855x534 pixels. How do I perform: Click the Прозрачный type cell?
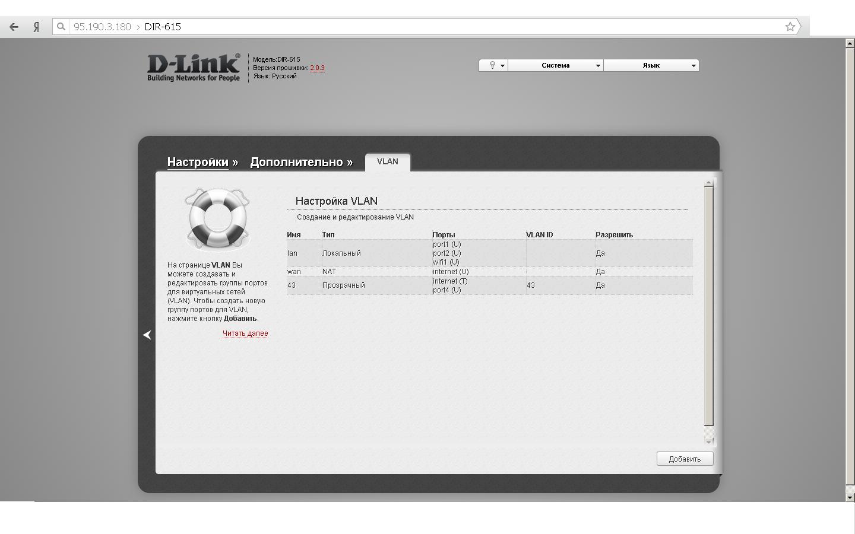[x=344, y=285]
